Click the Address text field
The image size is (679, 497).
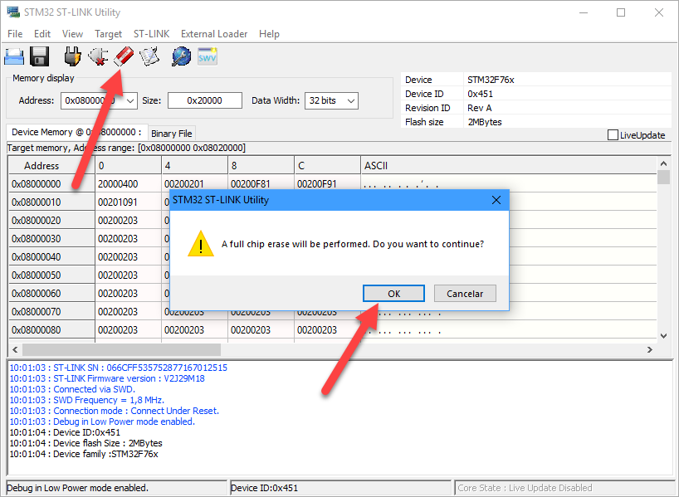(x=92, y=101)
